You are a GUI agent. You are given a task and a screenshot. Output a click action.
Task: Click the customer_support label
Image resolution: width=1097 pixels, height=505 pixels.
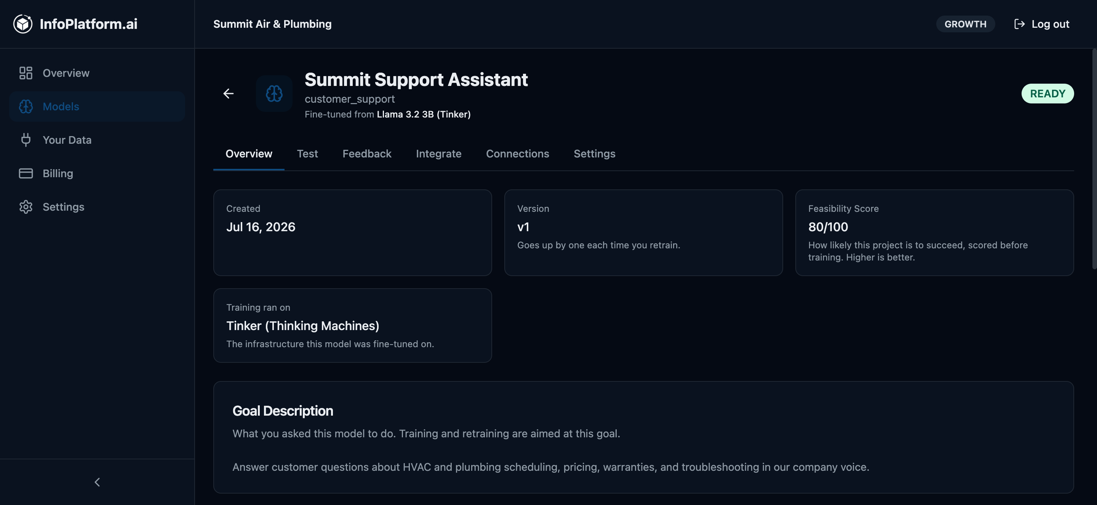pos(350,99)
